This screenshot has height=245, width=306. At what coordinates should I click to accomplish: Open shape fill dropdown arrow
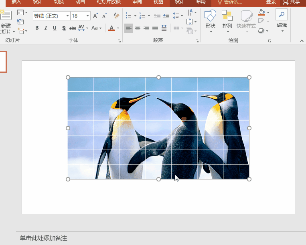pyautogui.click(x=268, y=12)
